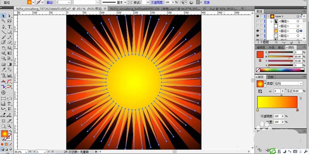Image resolution: width=309 pixels, height=154 pixels.
Task: Select the Eyedropper tool
Action: (x=3, y=69)
